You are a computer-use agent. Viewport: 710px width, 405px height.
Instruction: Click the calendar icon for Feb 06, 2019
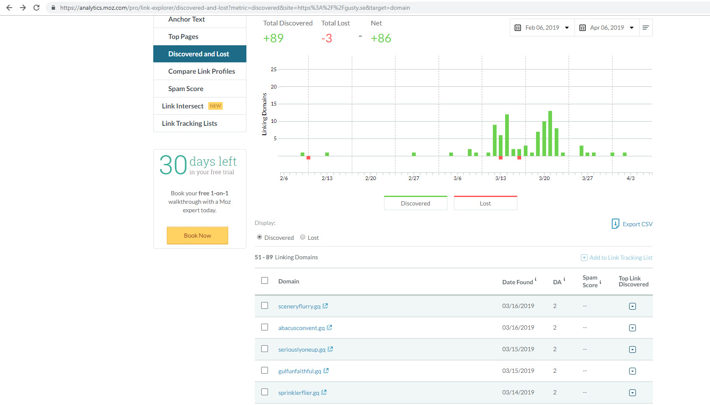[517, 28]
